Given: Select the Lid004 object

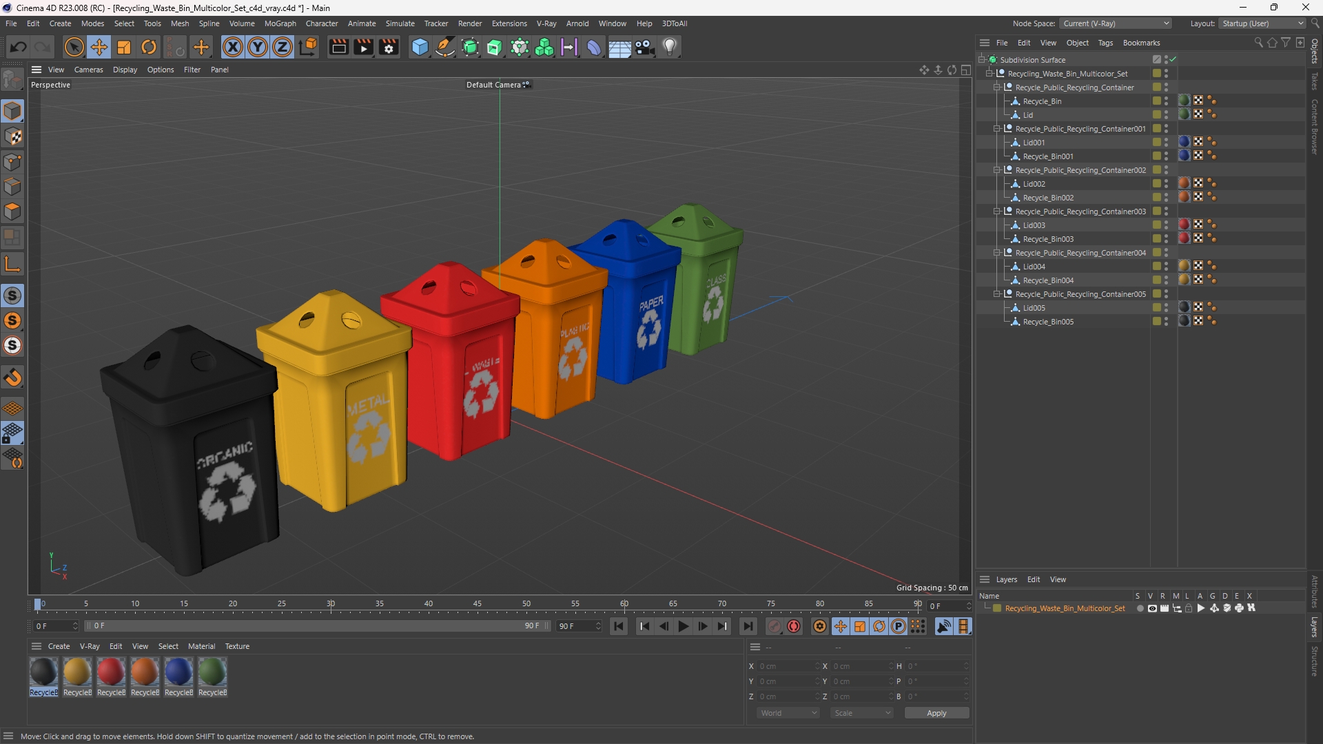Looking at the screenshot, I should (x=1034, y=267).
